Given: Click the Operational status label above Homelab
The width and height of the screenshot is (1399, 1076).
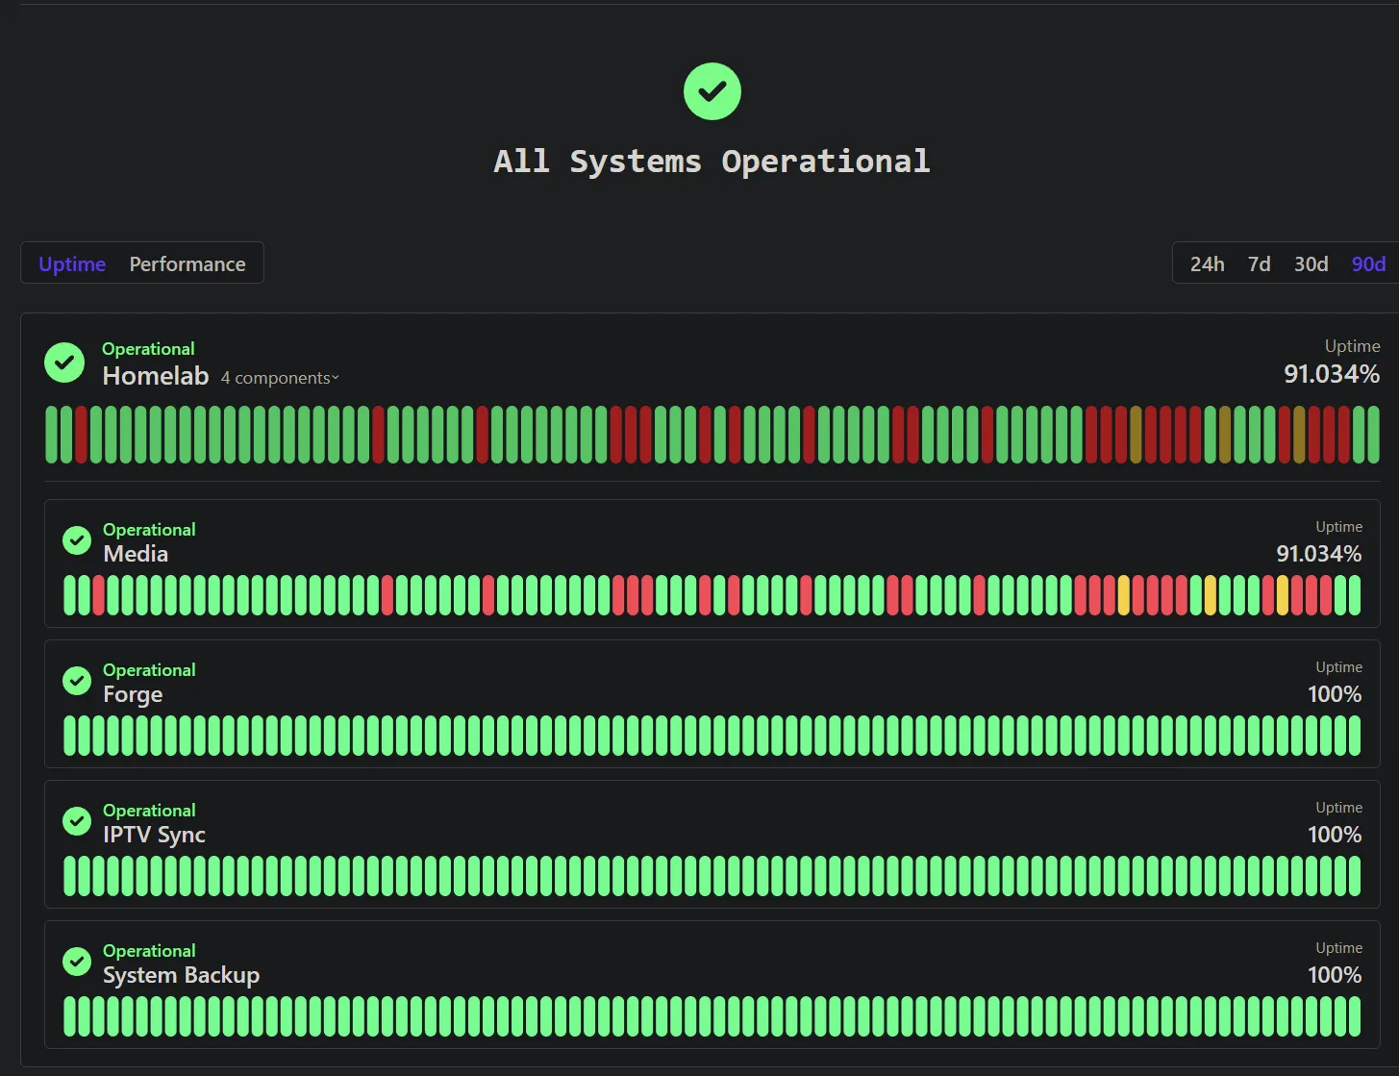Looking at the screenshot, I should pyautogui.click(x=148, y=349).
